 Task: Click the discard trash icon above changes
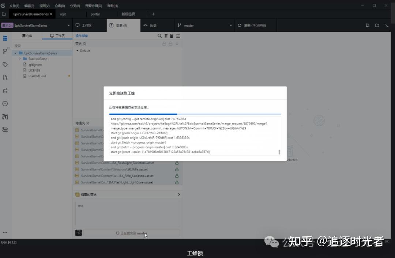click(166, 36)
